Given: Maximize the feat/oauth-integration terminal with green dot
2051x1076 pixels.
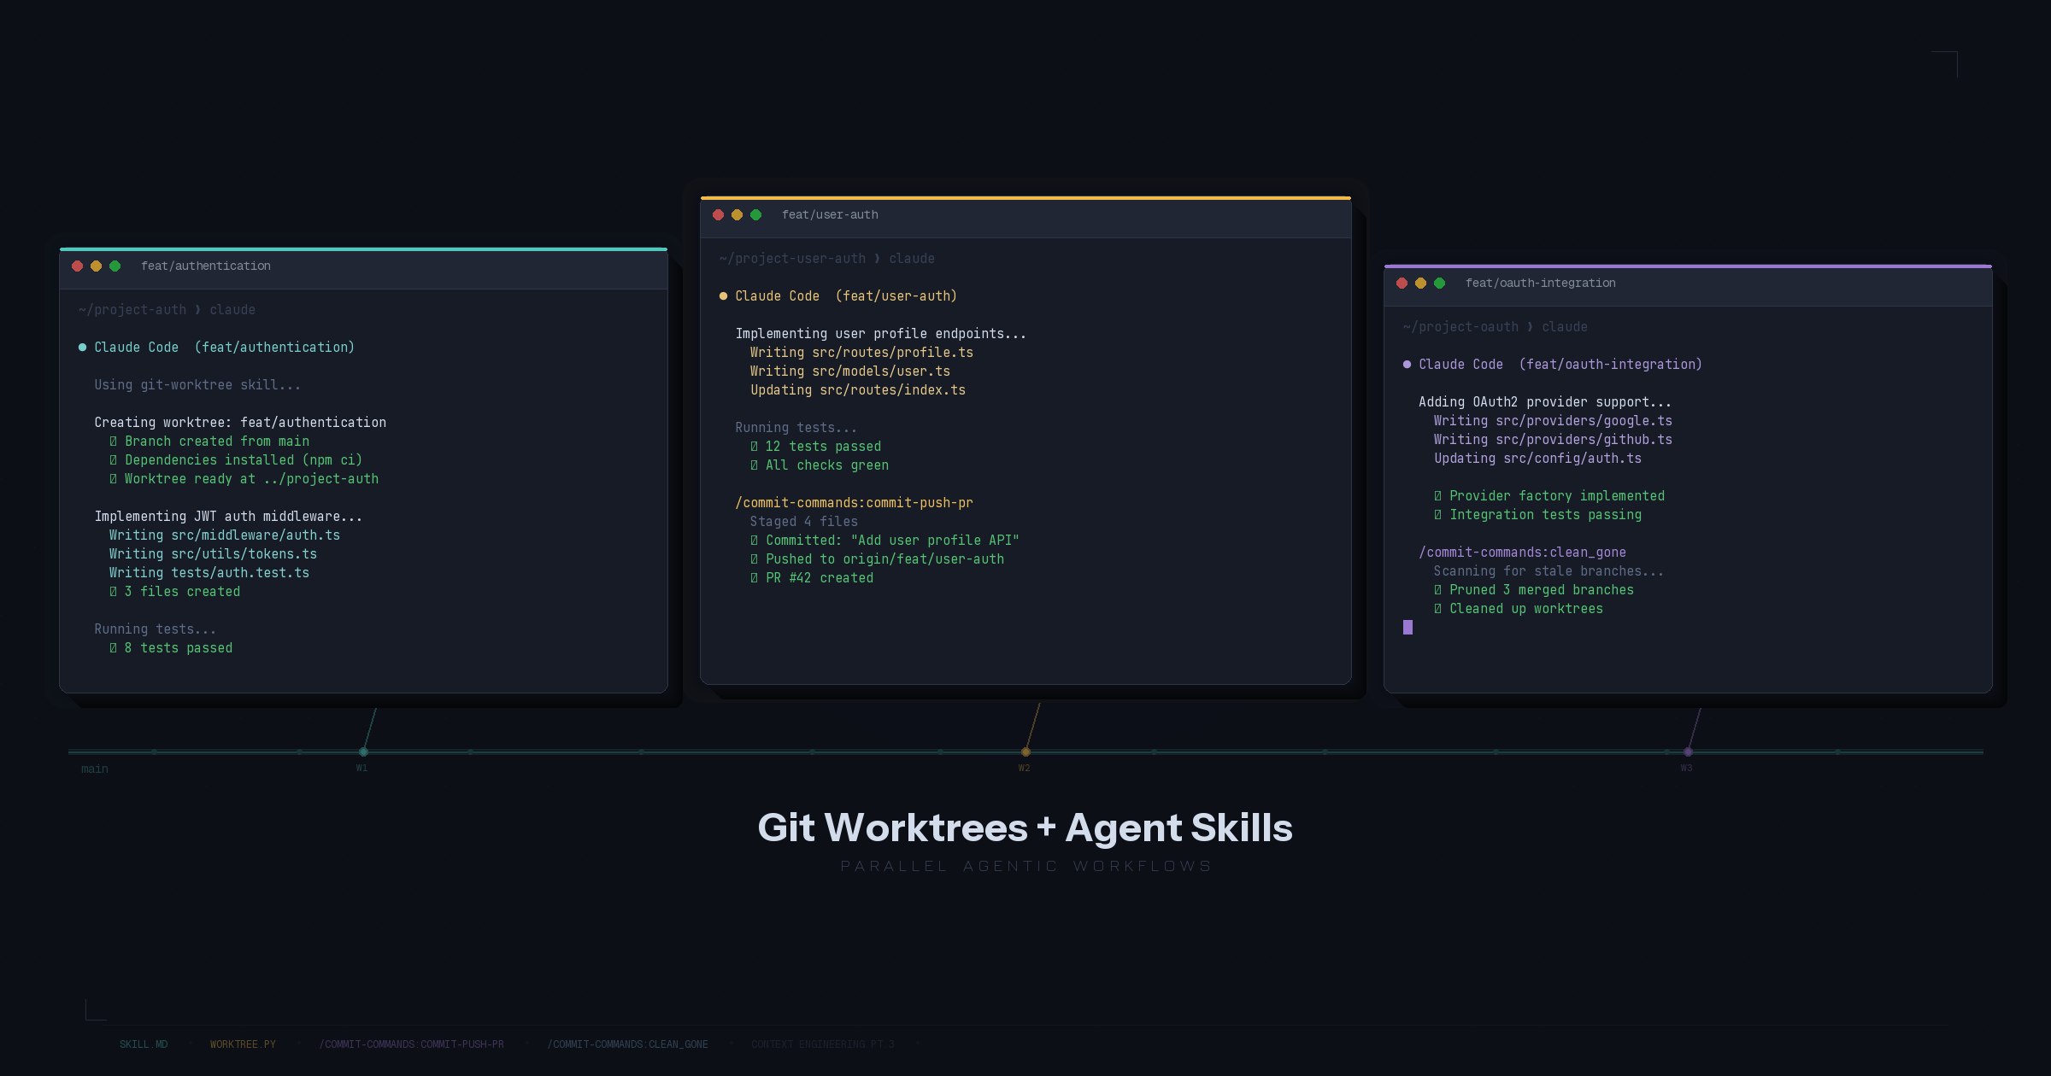Looking at the screenshot, I should (1440, 284).
